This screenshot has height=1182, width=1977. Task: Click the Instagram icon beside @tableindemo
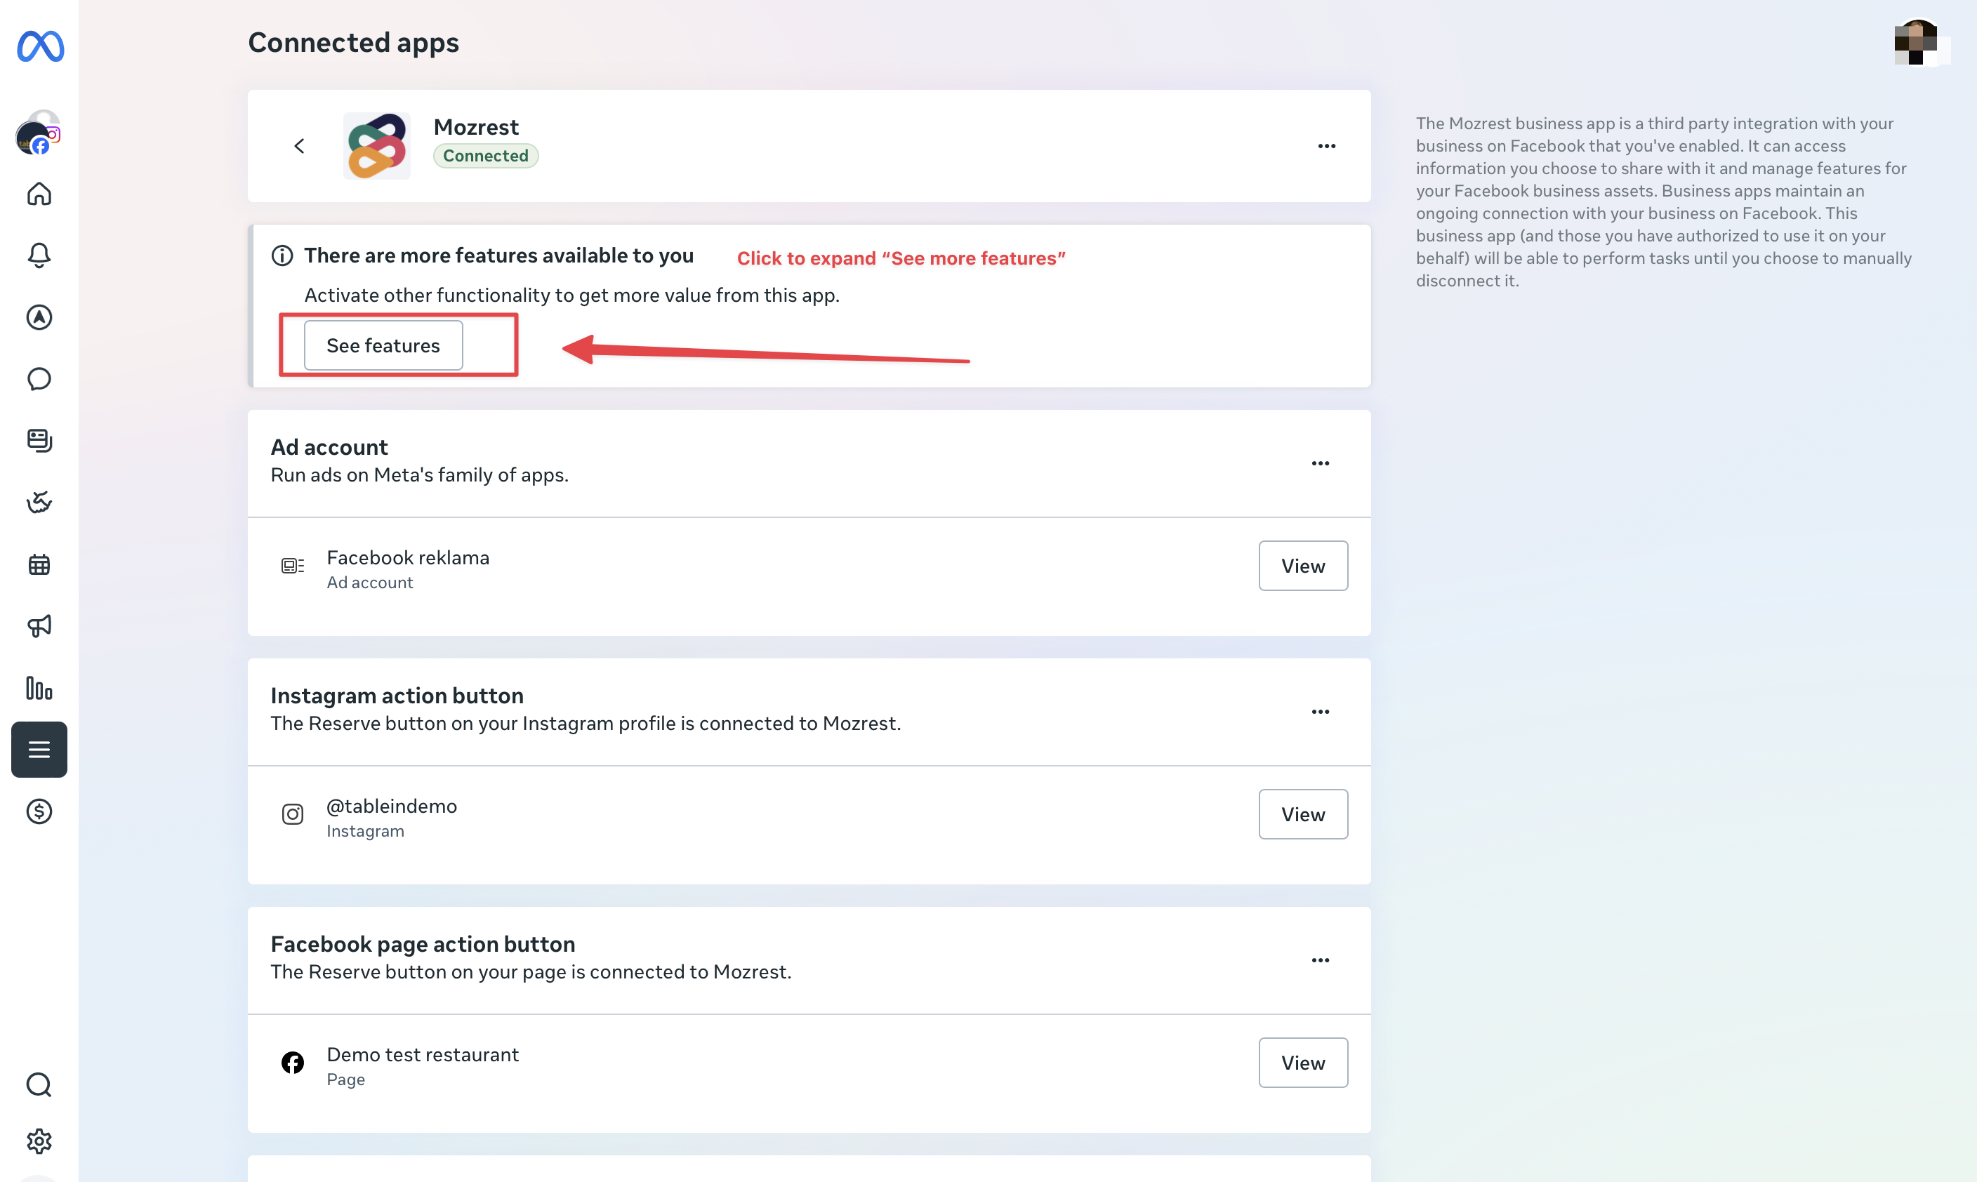pos(292,814)
